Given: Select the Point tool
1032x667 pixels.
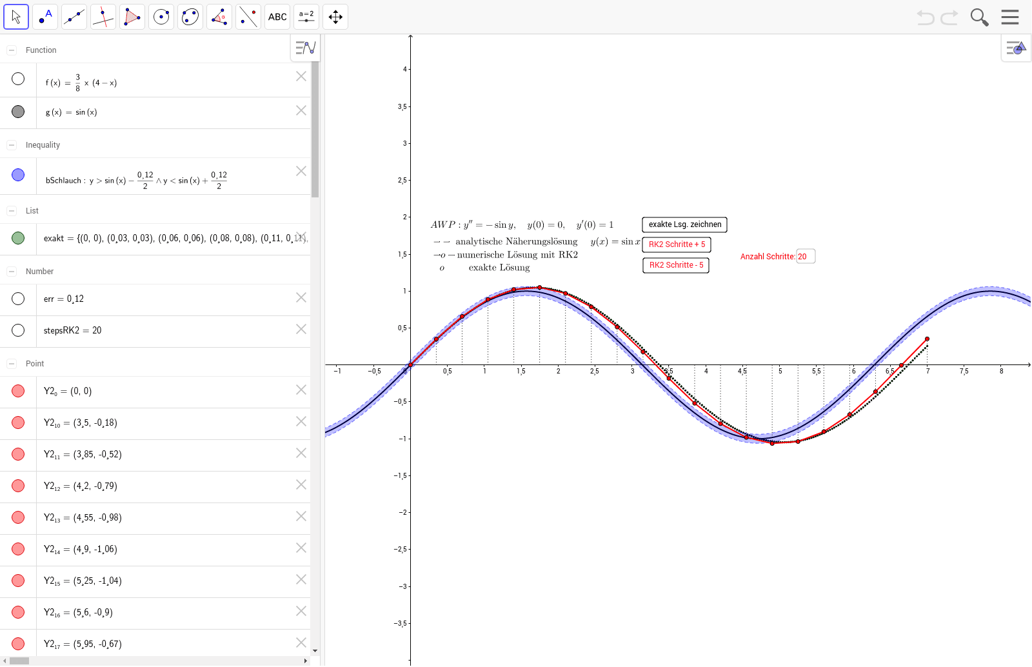Looking at the screenshot, I should [45, 17].
